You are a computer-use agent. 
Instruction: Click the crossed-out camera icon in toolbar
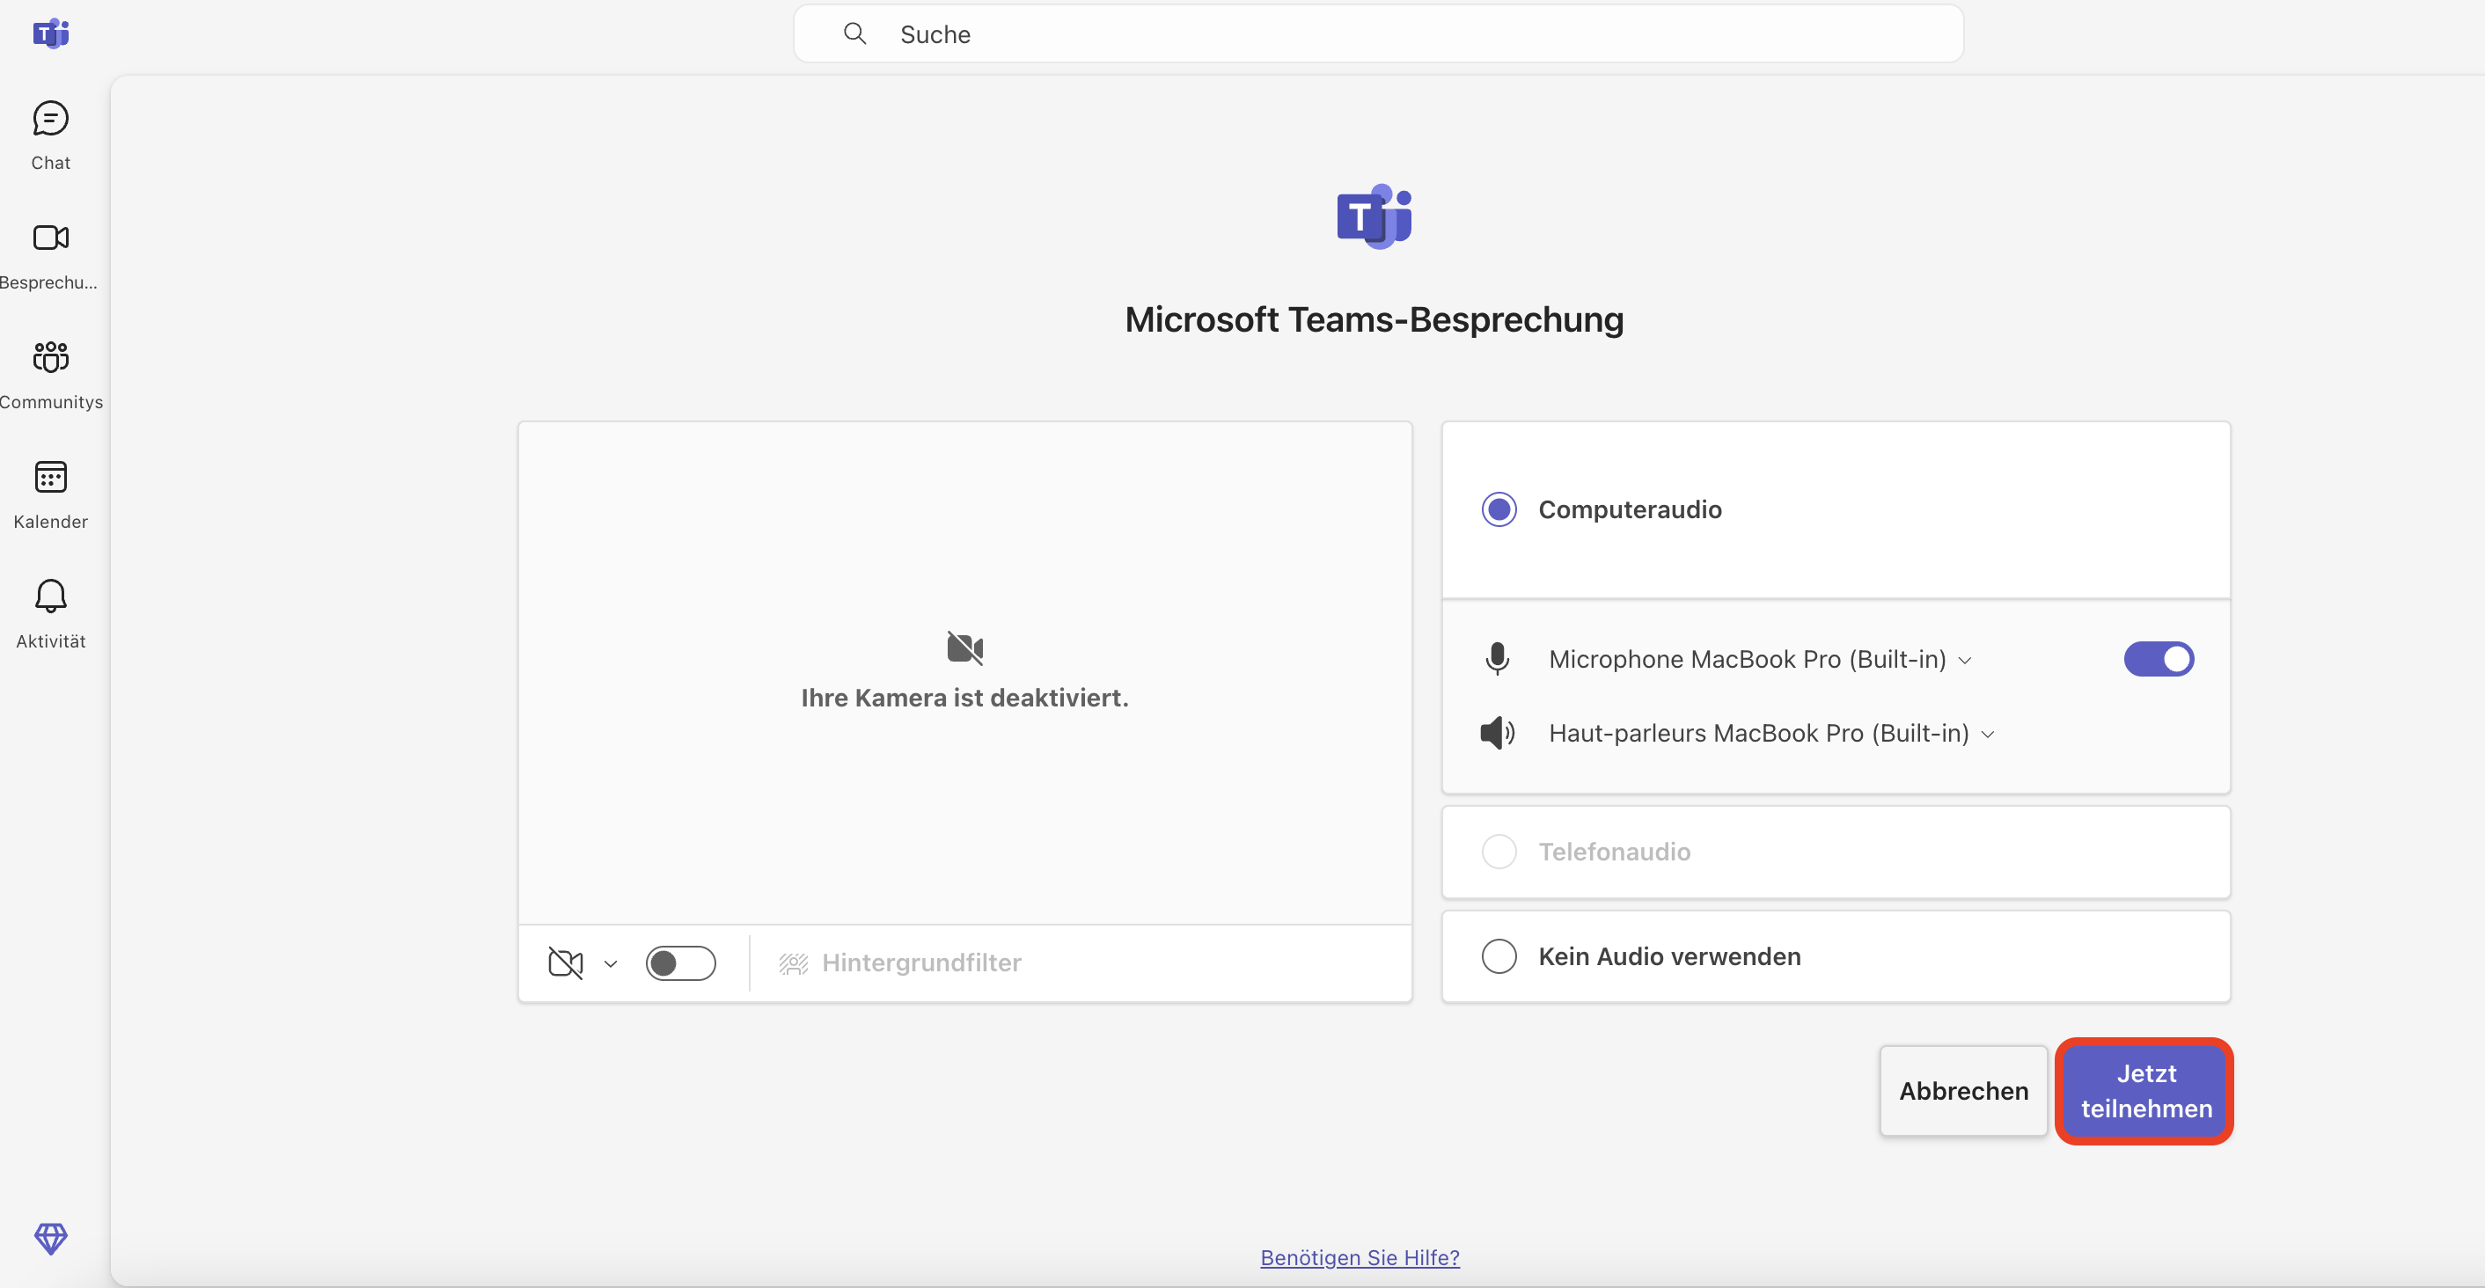click(x=565, y=962)
